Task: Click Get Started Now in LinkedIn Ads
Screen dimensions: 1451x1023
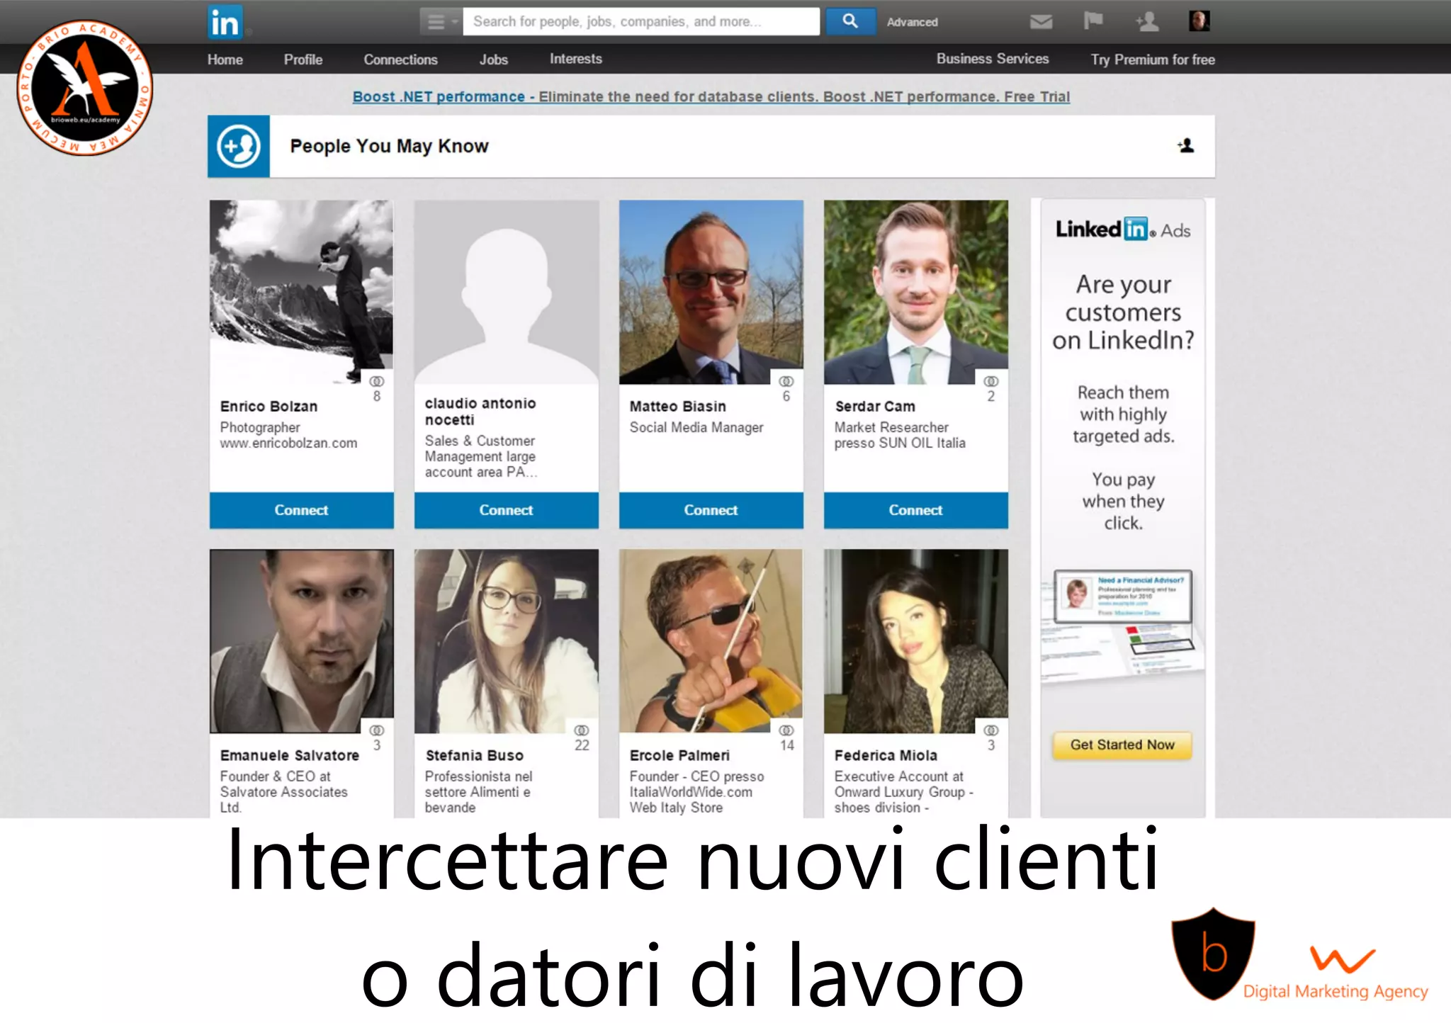Action: click(x=1122, y=745)
